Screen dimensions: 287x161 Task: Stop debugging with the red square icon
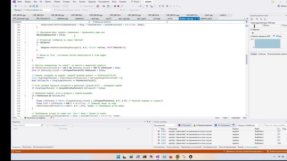click(118, 6)
